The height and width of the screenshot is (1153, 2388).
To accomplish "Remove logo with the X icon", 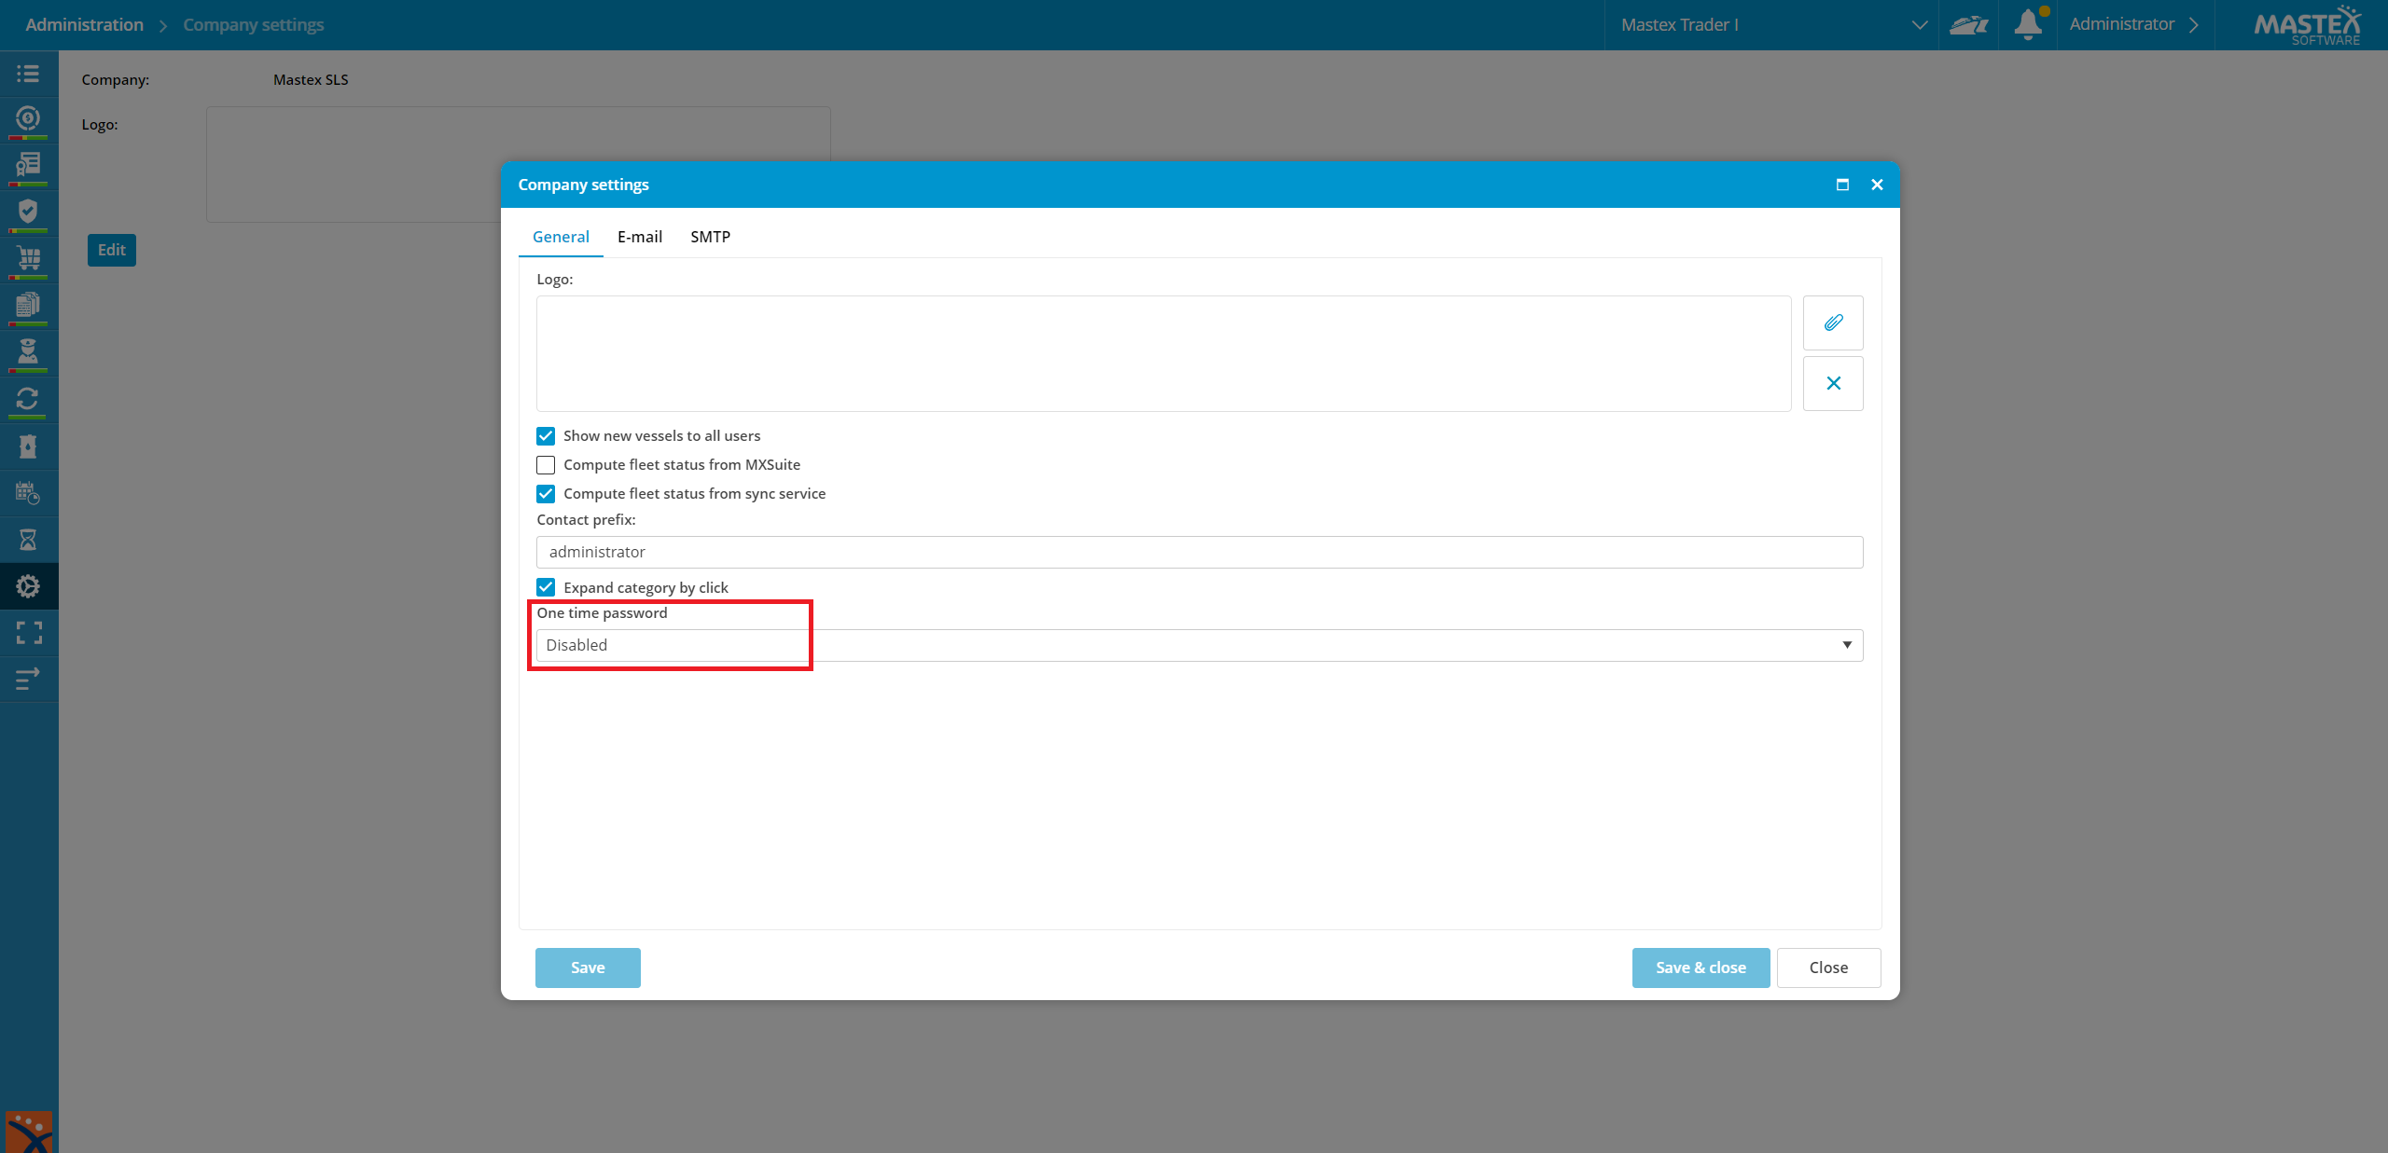I will [x=1833, y=383].
